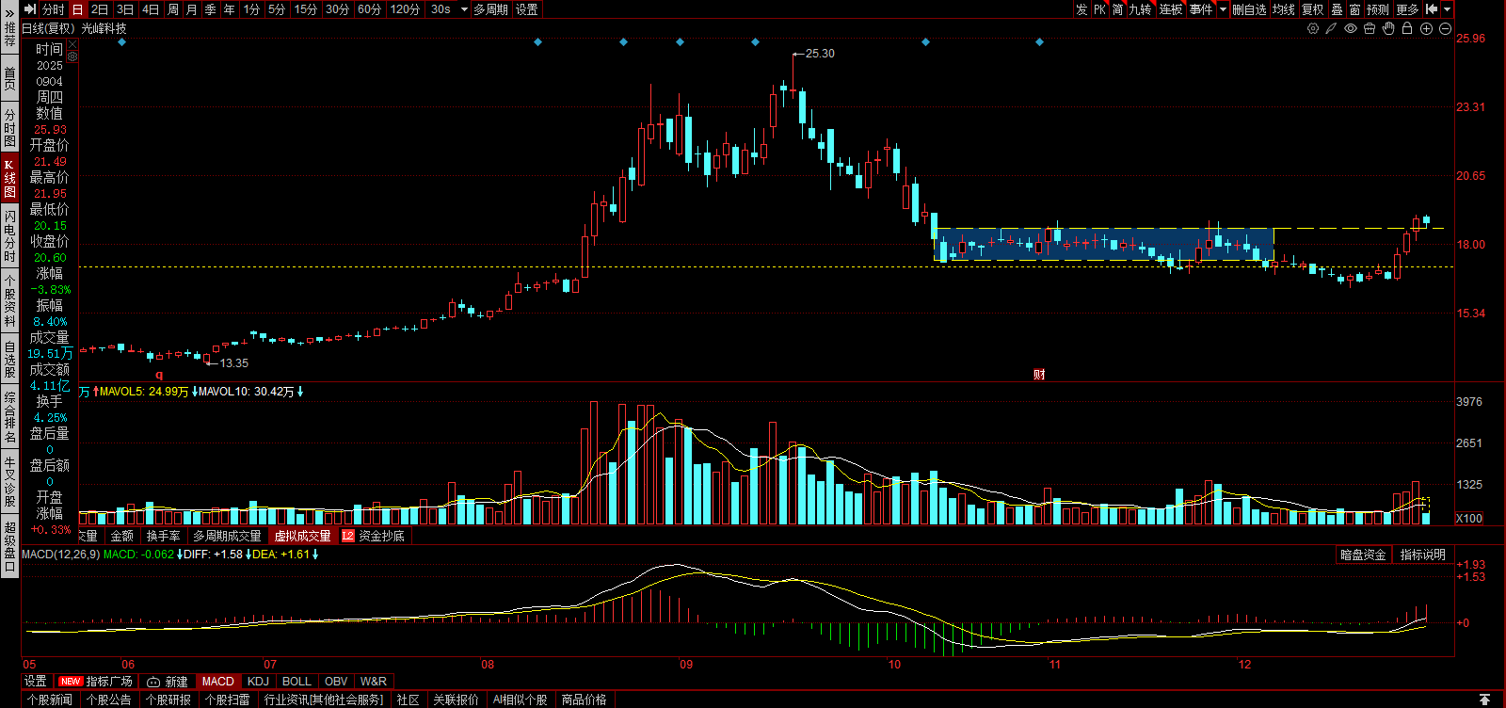The height and width of the screenshot is (708, 1506).
Task: Open 设置 in top period bar
Action: (x=527, y=9)
